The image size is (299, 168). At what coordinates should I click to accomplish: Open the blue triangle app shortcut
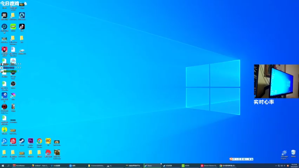pyautogui.click(x=22, y=15)
